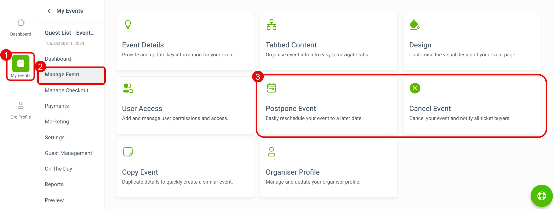Select Manage Event in the sidebar

(x=62, y=75)
